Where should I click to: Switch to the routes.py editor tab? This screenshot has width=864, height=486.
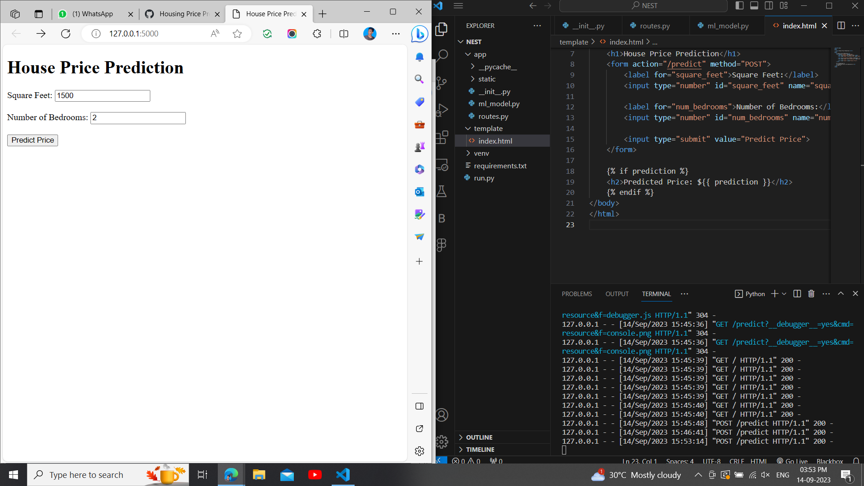click(x=655, y=26)
